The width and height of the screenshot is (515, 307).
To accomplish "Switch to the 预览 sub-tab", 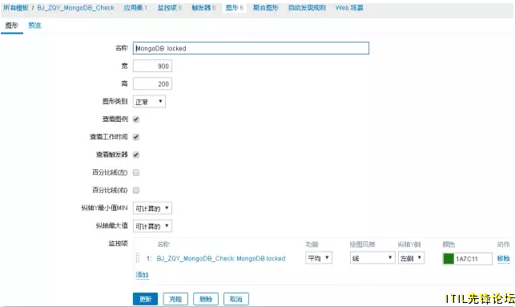I will tap(34, 26).
